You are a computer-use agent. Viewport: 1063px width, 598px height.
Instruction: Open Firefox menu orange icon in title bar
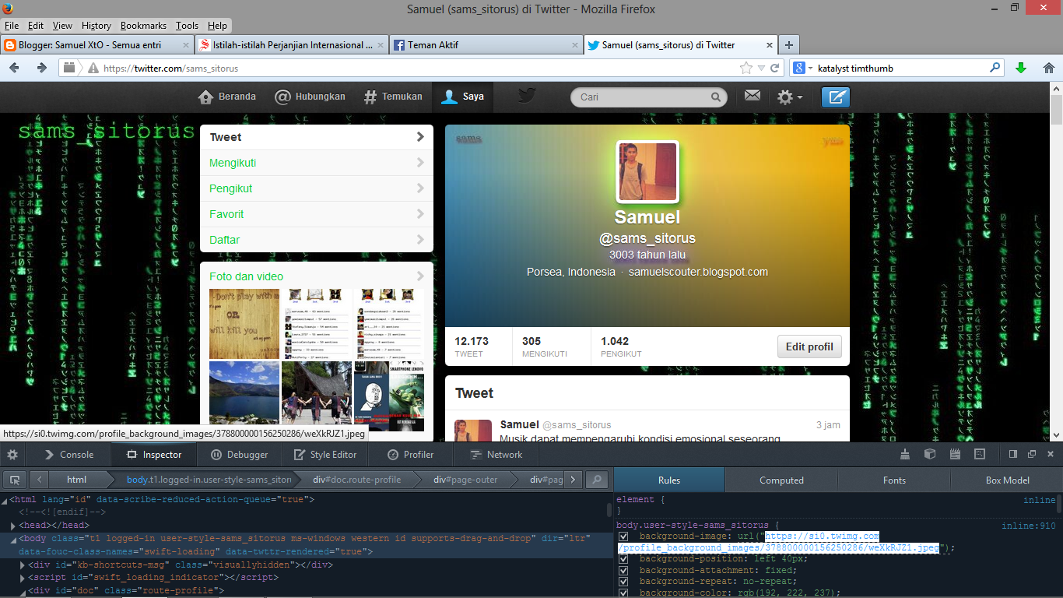[8, 9]
